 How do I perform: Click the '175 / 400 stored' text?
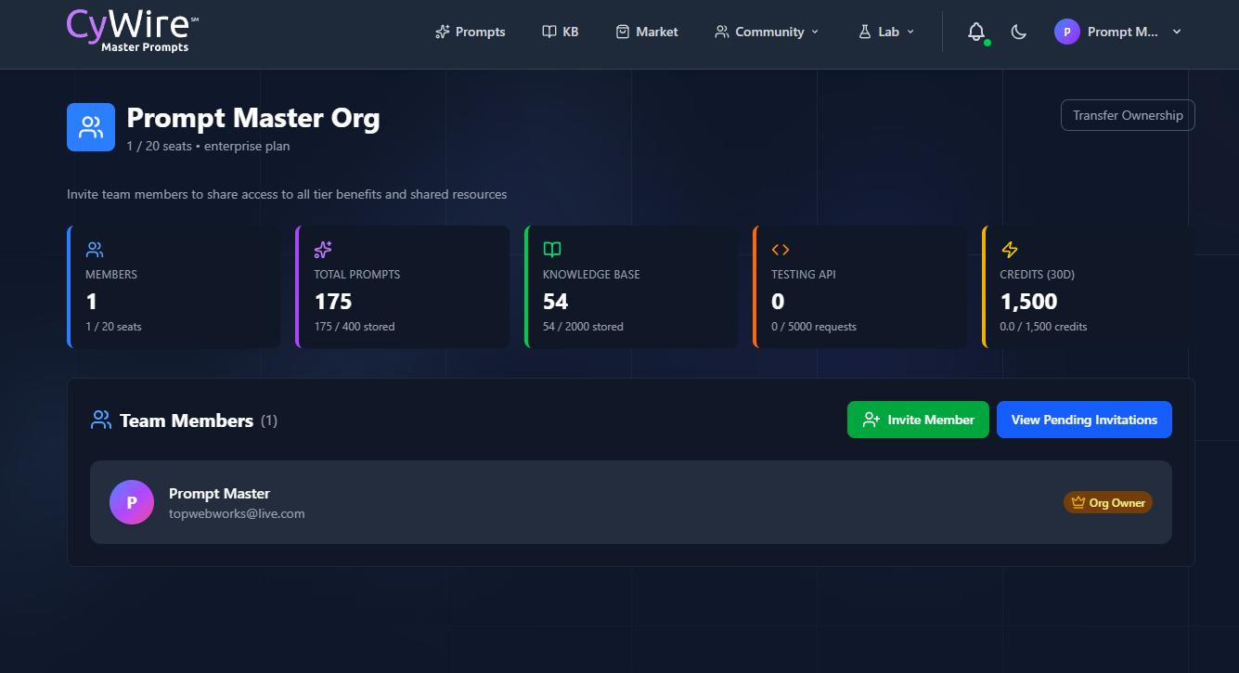click(x=355, y=327)
